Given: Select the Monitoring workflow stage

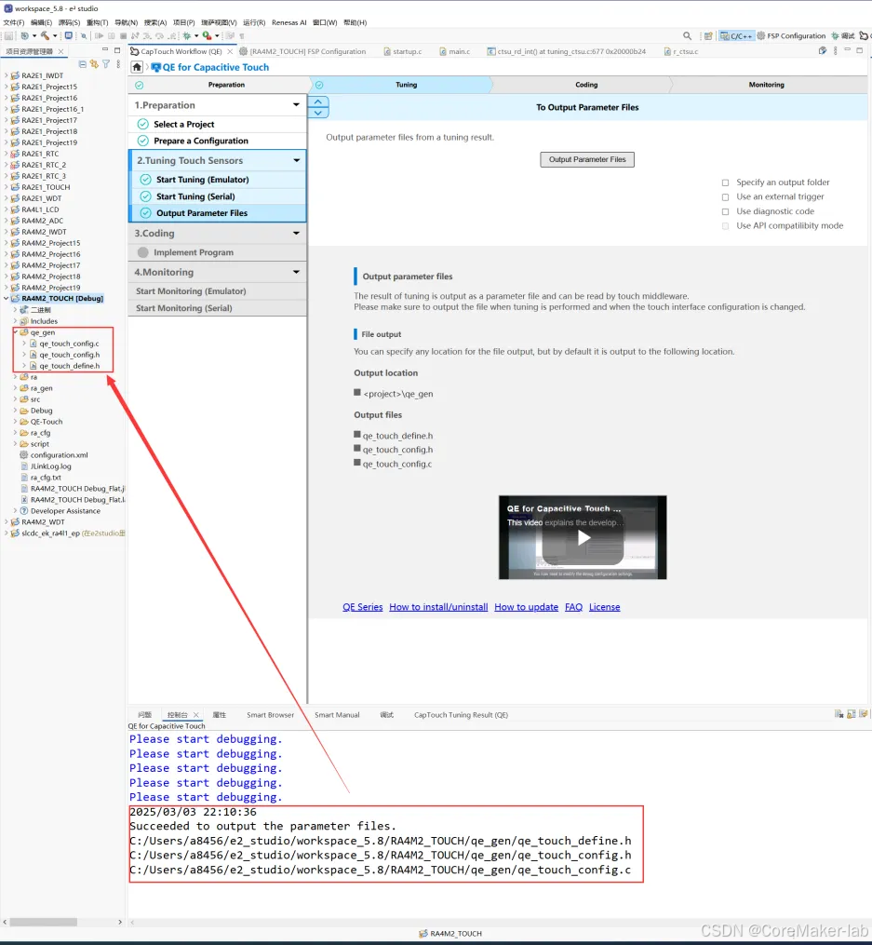Looking at the screenshot, I should click(766, 85).
